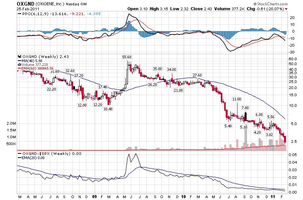This screenshot has width=303, height=200.
Task: Click the low price label "3.82"
Action: 269,135
